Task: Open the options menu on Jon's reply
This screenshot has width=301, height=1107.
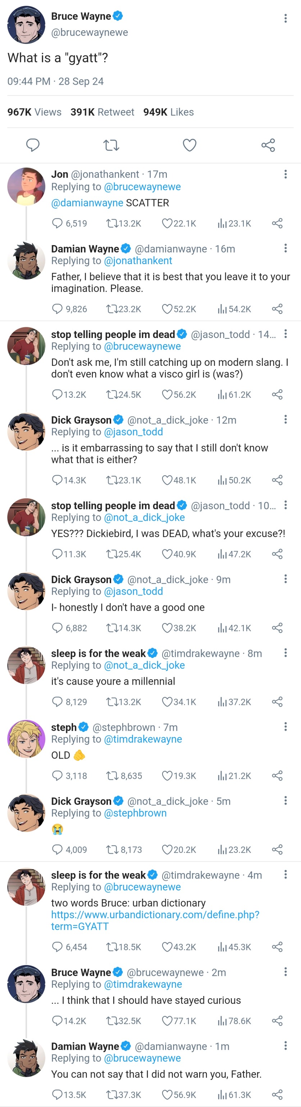Action: [x=286, y=174]
